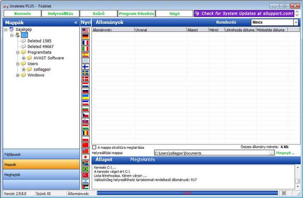Select the Finnish flag language icon
This screenshot has height=198, width=303.
(85, 67)
